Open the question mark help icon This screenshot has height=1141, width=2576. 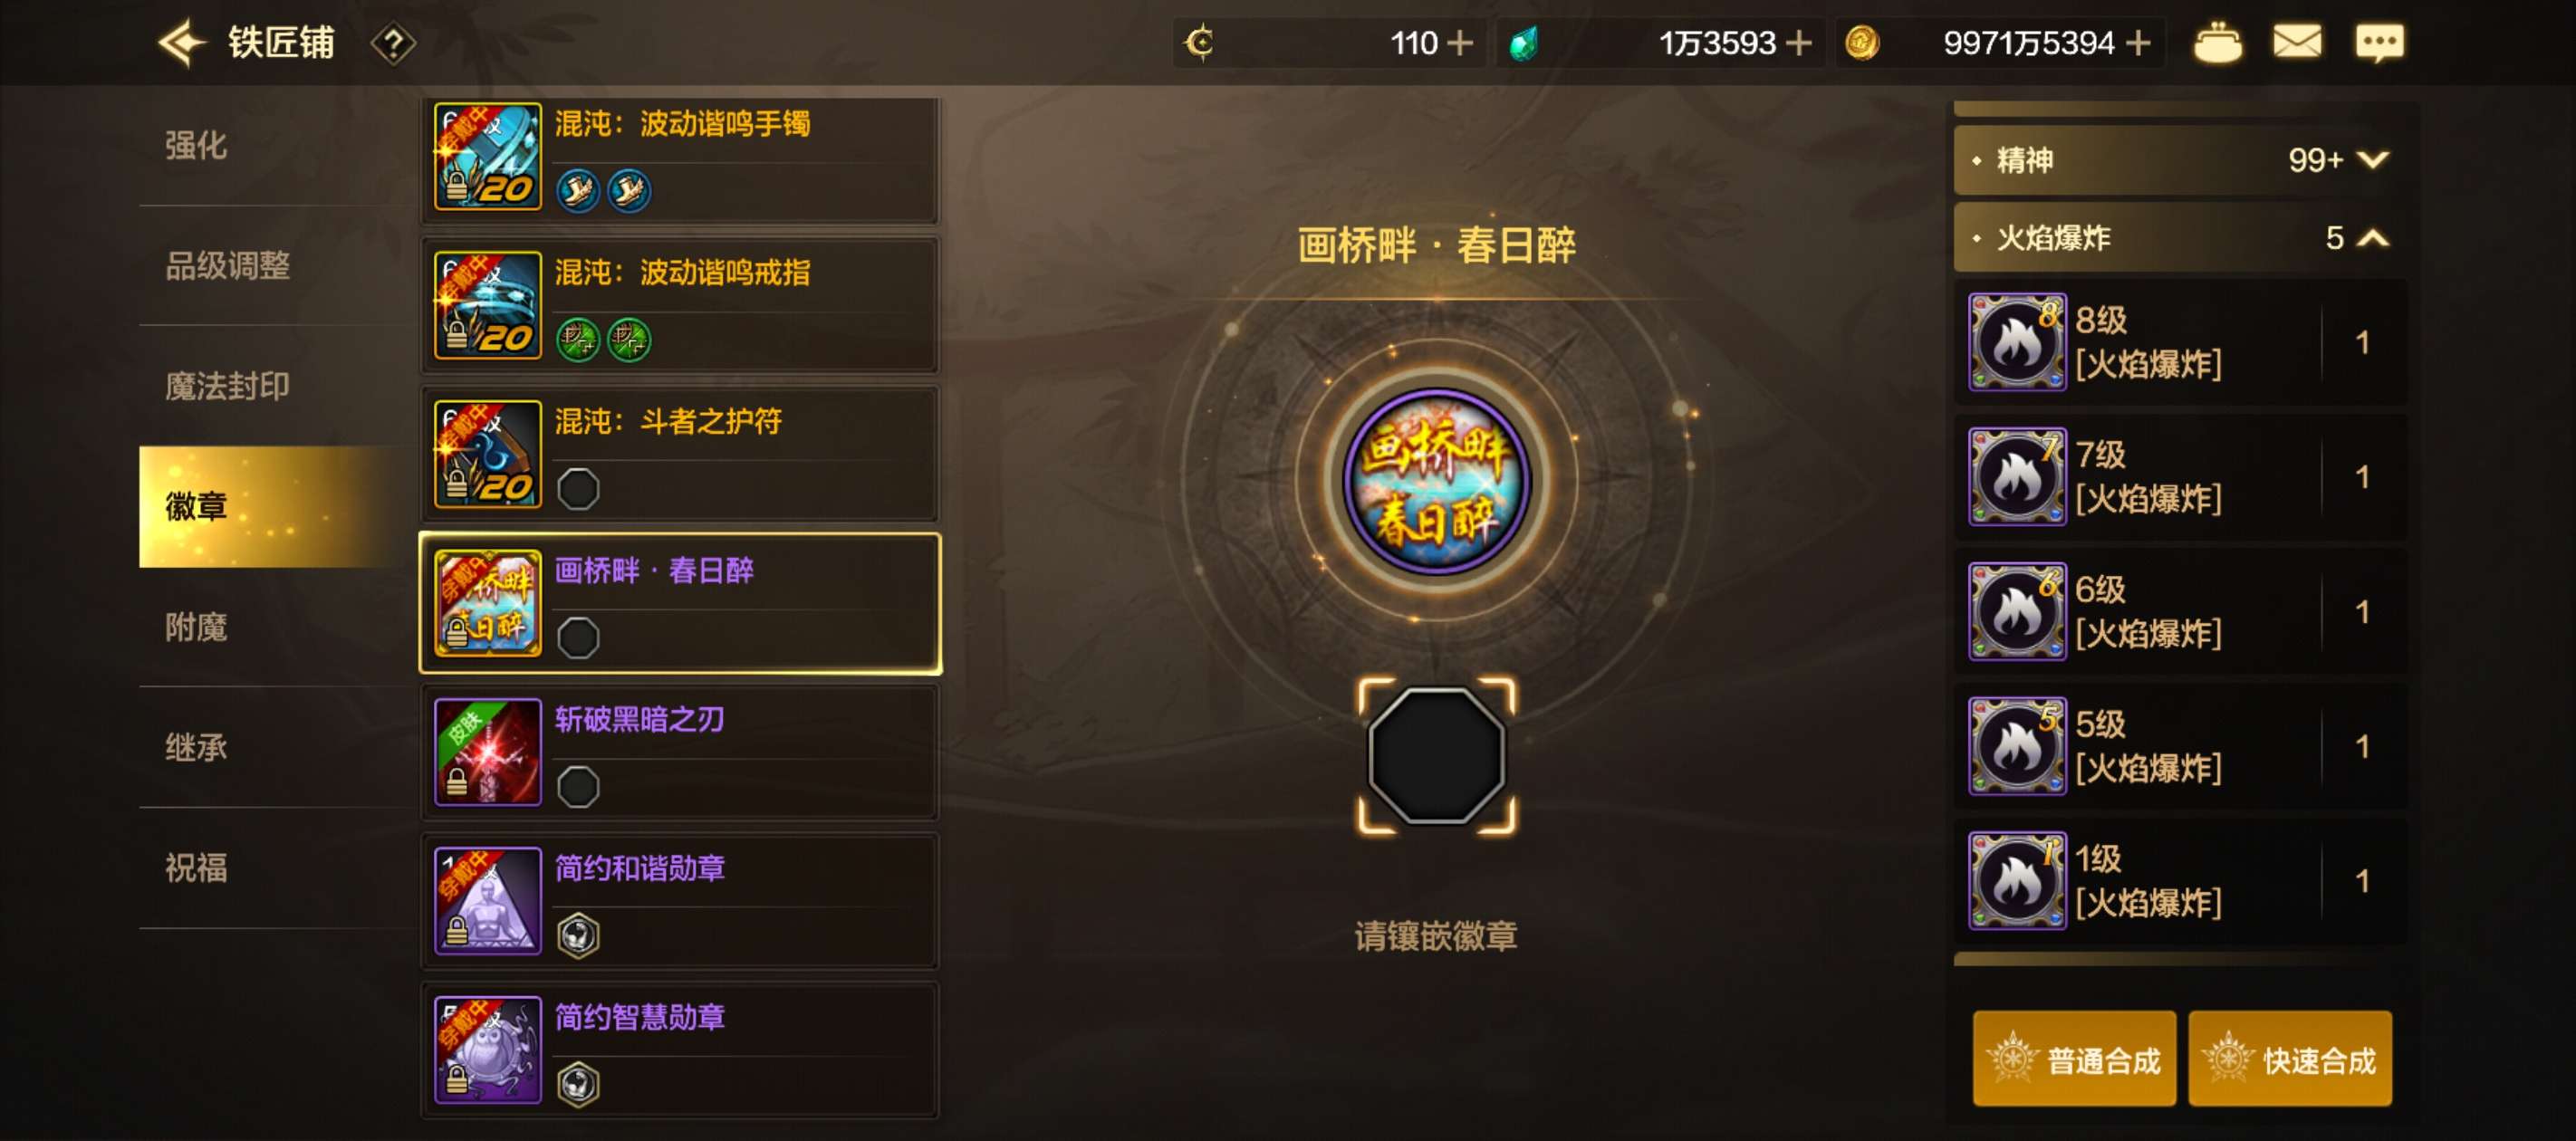tap(393, 44)
